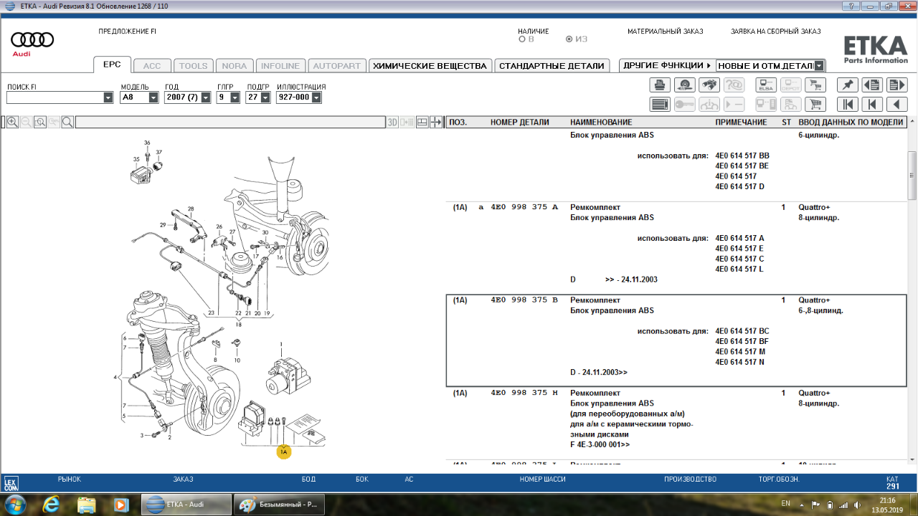Screen dimensions: 918x516
Task: Expand the ДРУГИЕ ФУНКЦИИ menu
Action: 667,65
